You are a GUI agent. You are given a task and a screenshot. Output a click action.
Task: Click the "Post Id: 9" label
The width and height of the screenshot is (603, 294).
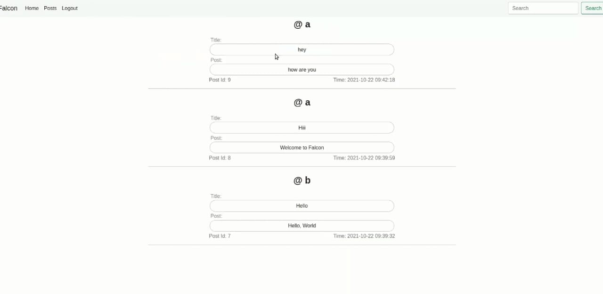(220, 80)
